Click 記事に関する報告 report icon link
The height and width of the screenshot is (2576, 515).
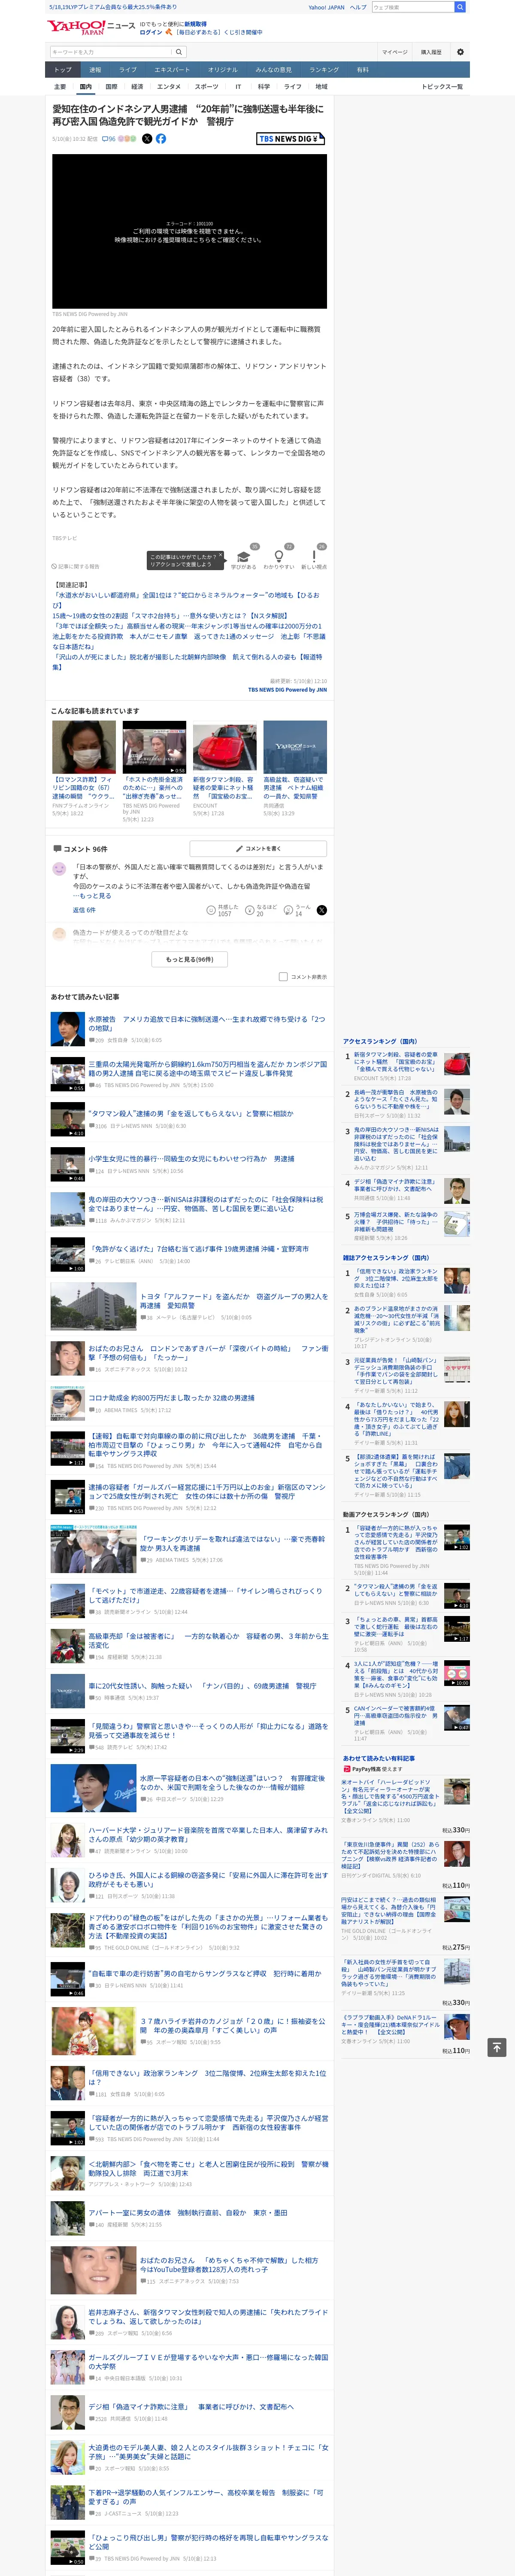pyautogui.click(x=76, y=566)
